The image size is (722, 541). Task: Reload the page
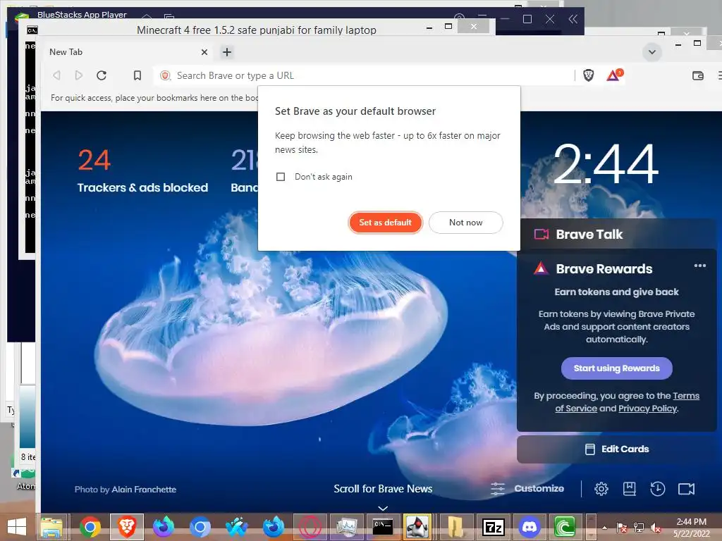[x=102, y=75]
